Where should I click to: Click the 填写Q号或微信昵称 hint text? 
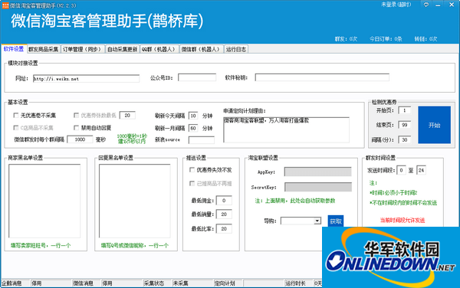pyautogui.click(x=135, y=246)
